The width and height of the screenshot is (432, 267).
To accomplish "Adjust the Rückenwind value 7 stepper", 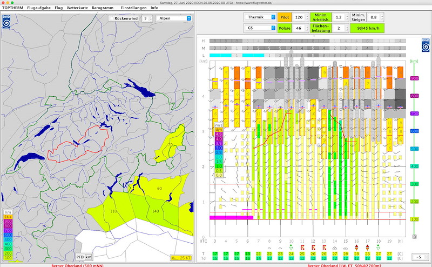I will click(151, 18).
